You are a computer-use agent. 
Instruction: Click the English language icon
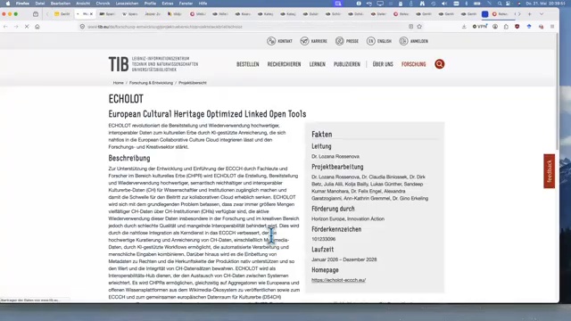click(371, 41)
